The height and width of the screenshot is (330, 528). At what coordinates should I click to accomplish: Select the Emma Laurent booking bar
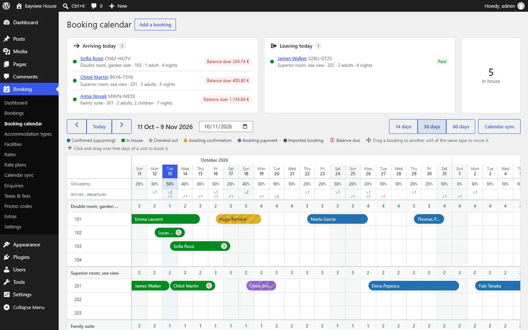[166, 219]
